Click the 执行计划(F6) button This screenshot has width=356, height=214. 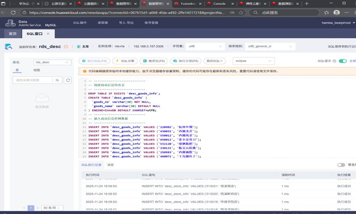click(x=186, y=61)
